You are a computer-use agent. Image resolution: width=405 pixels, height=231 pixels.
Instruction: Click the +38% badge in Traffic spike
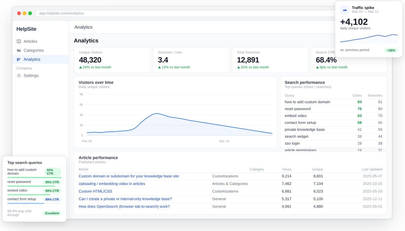pyautogui.click(x=391, y=50)
